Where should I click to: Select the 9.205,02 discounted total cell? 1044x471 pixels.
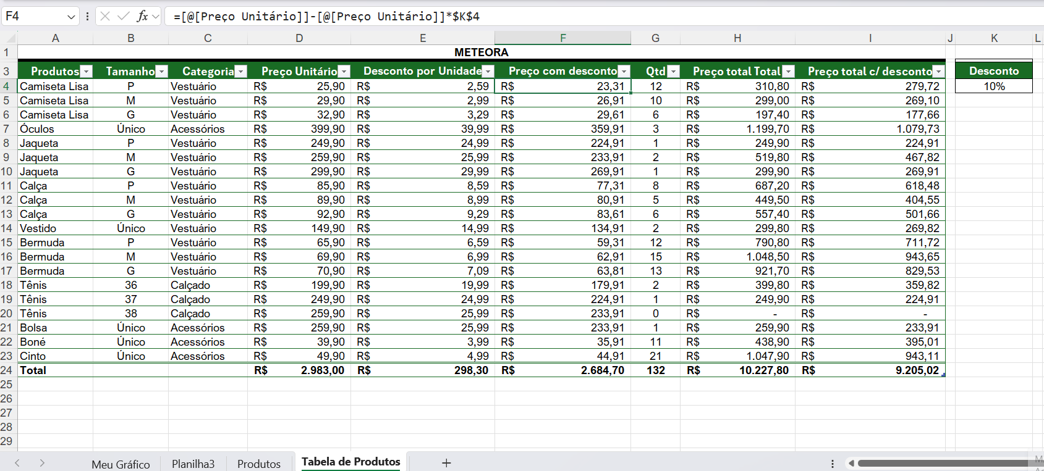[870, 370]
